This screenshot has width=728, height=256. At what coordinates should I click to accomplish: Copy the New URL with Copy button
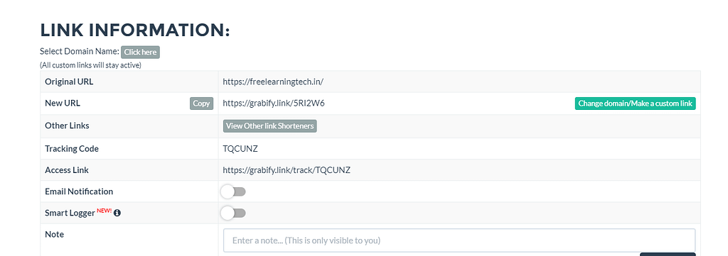point(201,104)
